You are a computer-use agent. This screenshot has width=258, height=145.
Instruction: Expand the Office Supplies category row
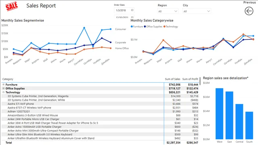click(x=4, y=88)
